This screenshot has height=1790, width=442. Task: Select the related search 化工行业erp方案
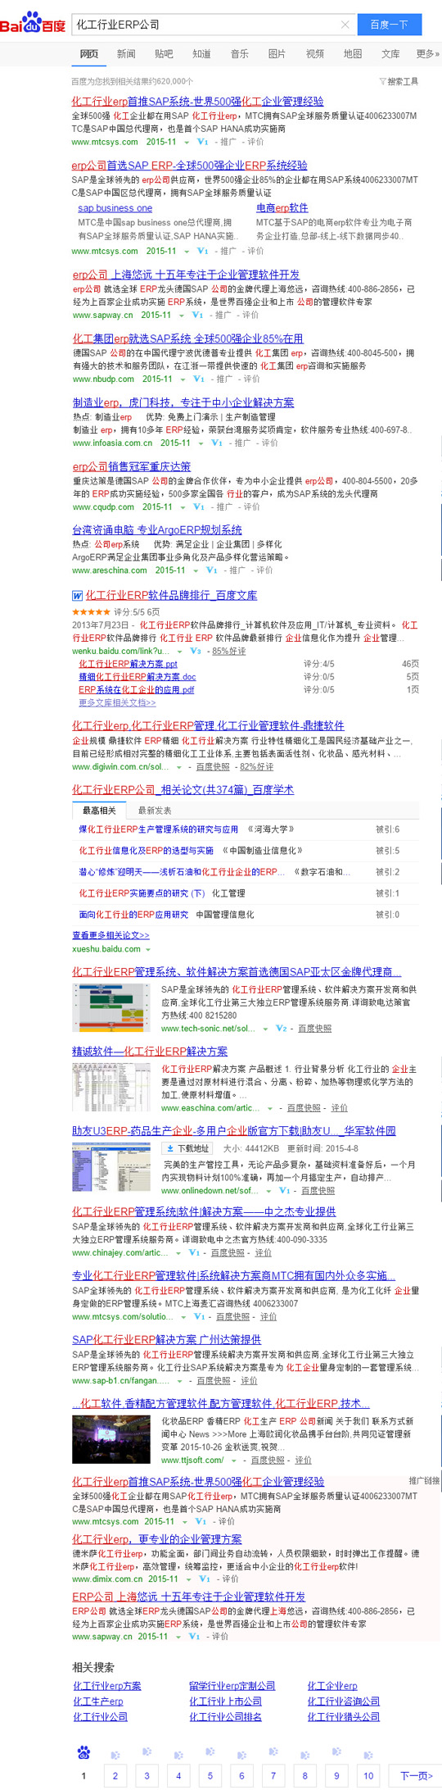click(x=107, y=1686)
